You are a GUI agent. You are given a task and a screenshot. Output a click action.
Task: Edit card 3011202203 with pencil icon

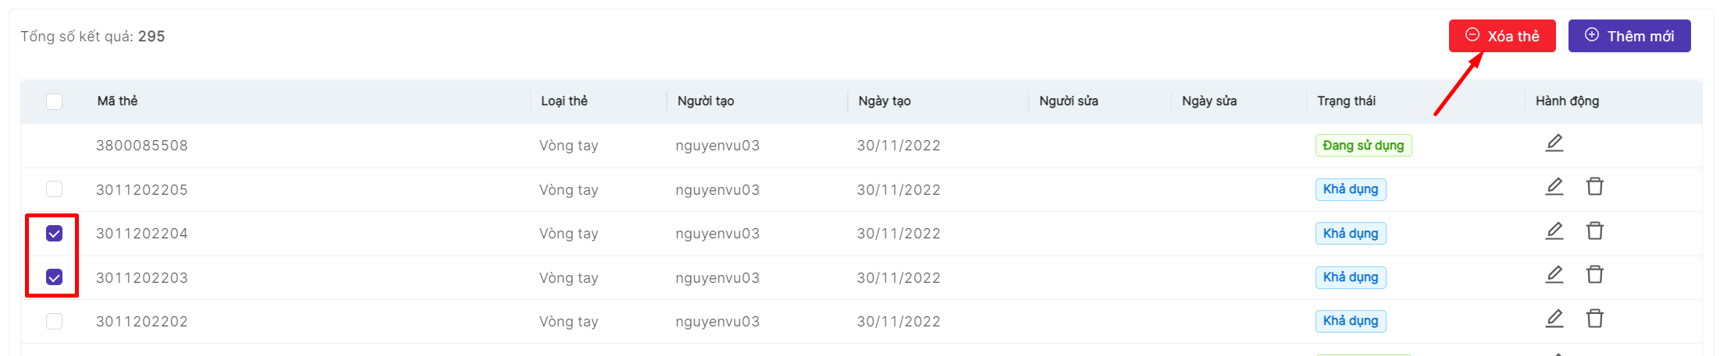(x=1554, y=275)
